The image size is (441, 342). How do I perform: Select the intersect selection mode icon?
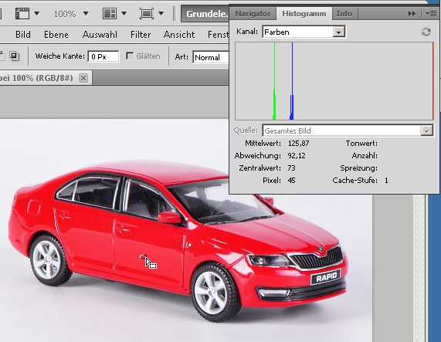click(x=15, y=56)
